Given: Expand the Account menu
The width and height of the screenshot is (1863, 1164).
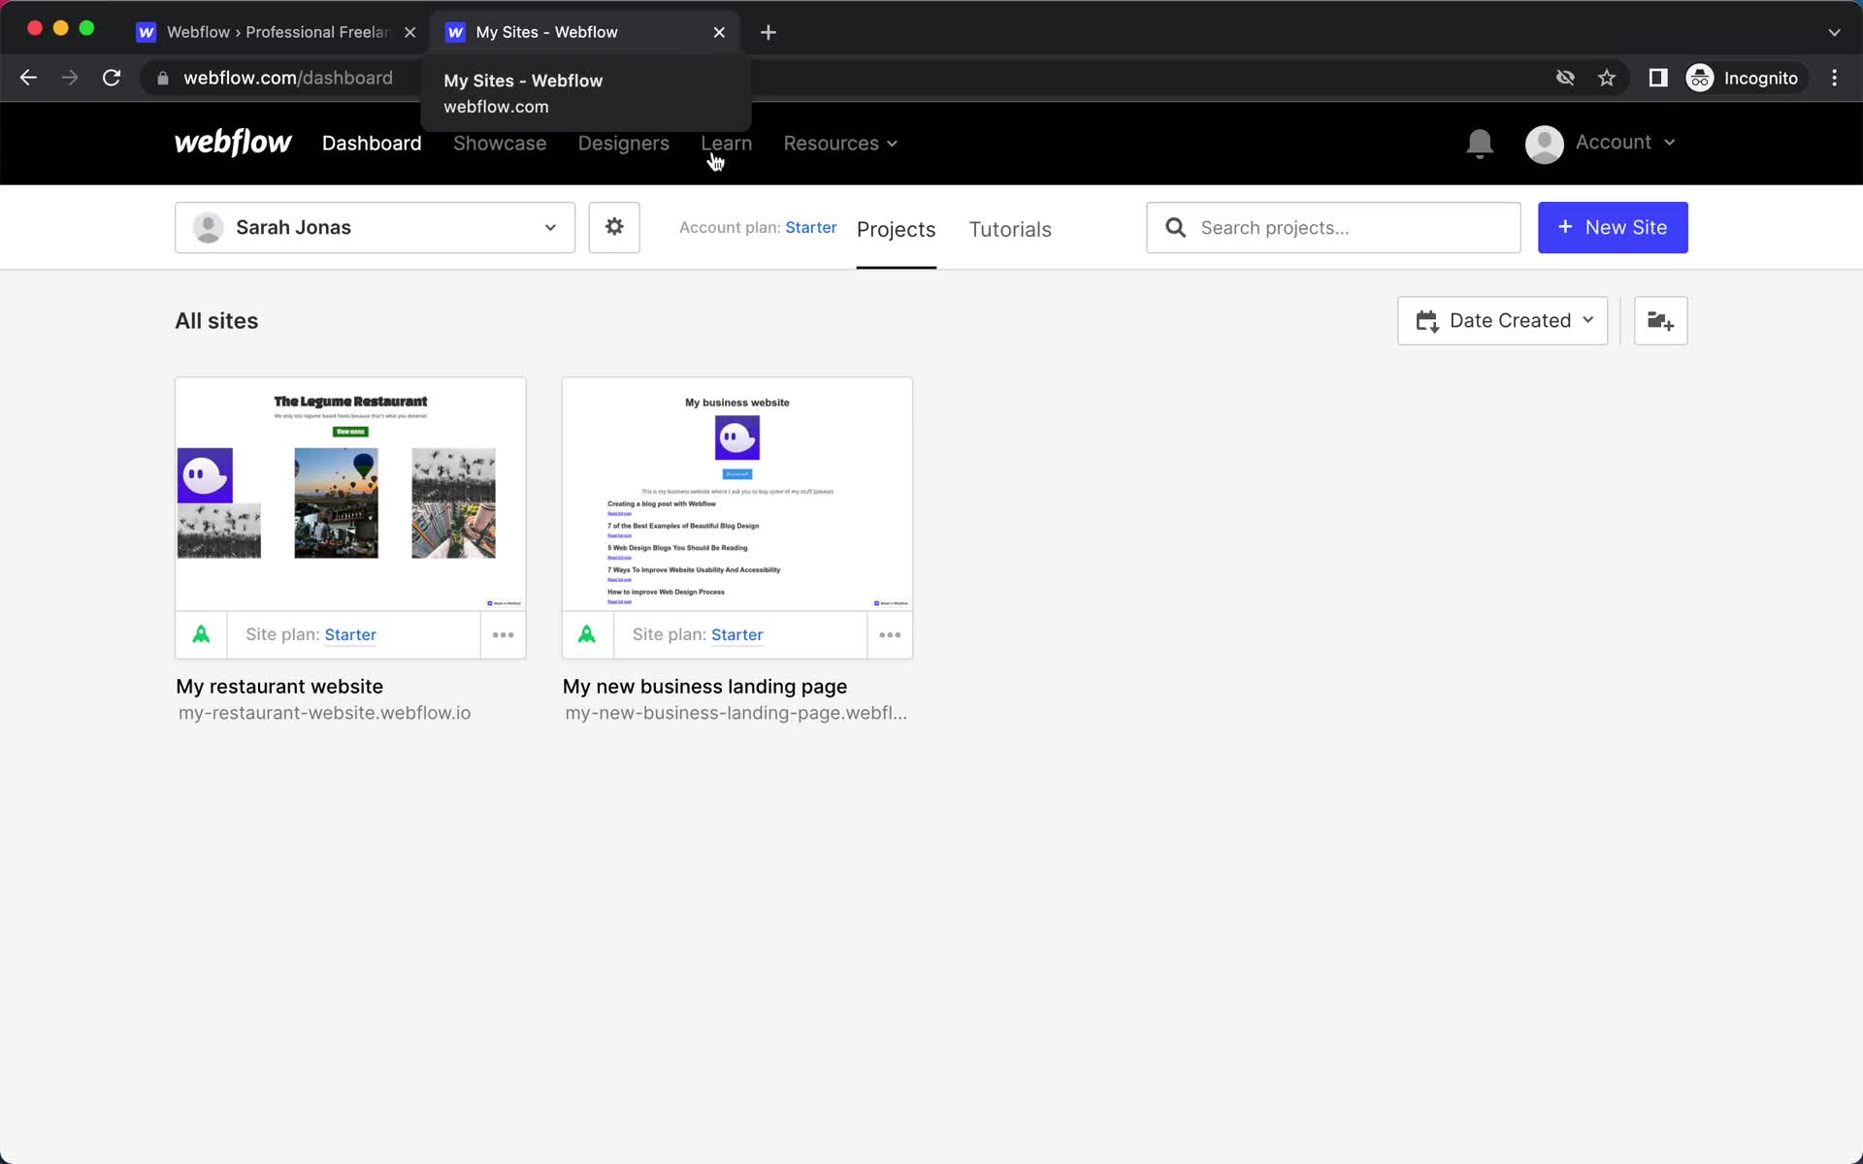Looking at the screenshot, I should coord(1625,143).
